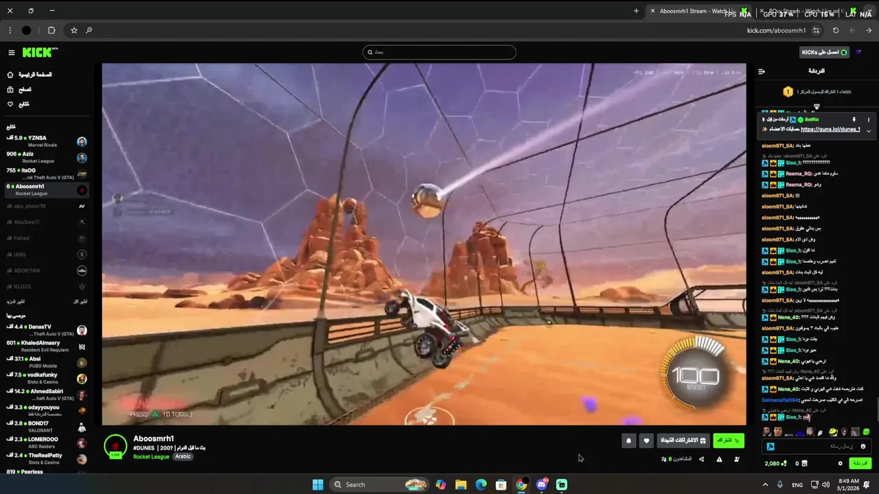Click the browser zoom magnifier icon
Image resolution: width=879 pixels, height=494 pixels.
[x=89, y=30]
